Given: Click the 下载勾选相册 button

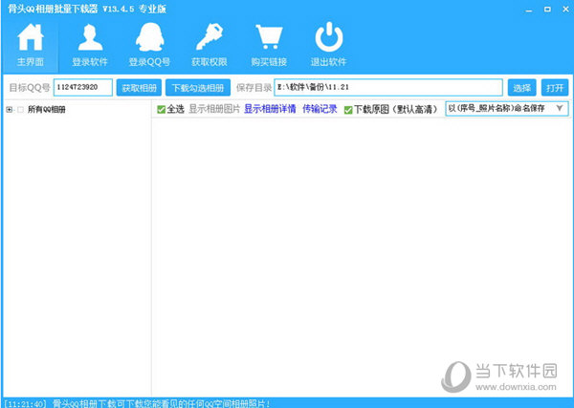Looking at the screenshot, I should click(198, 88).
